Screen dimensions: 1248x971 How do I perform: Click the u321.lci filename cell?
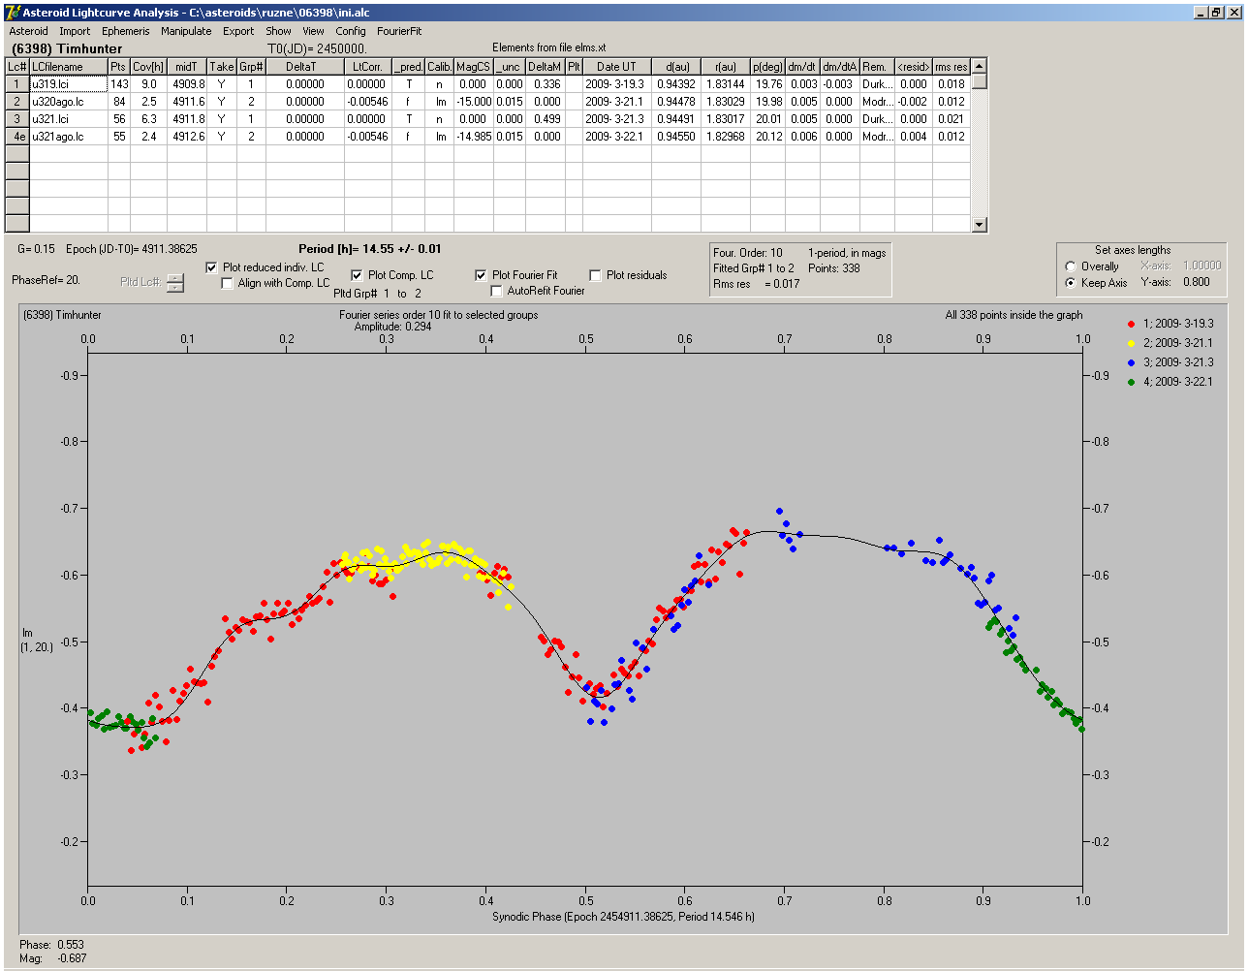69,119
